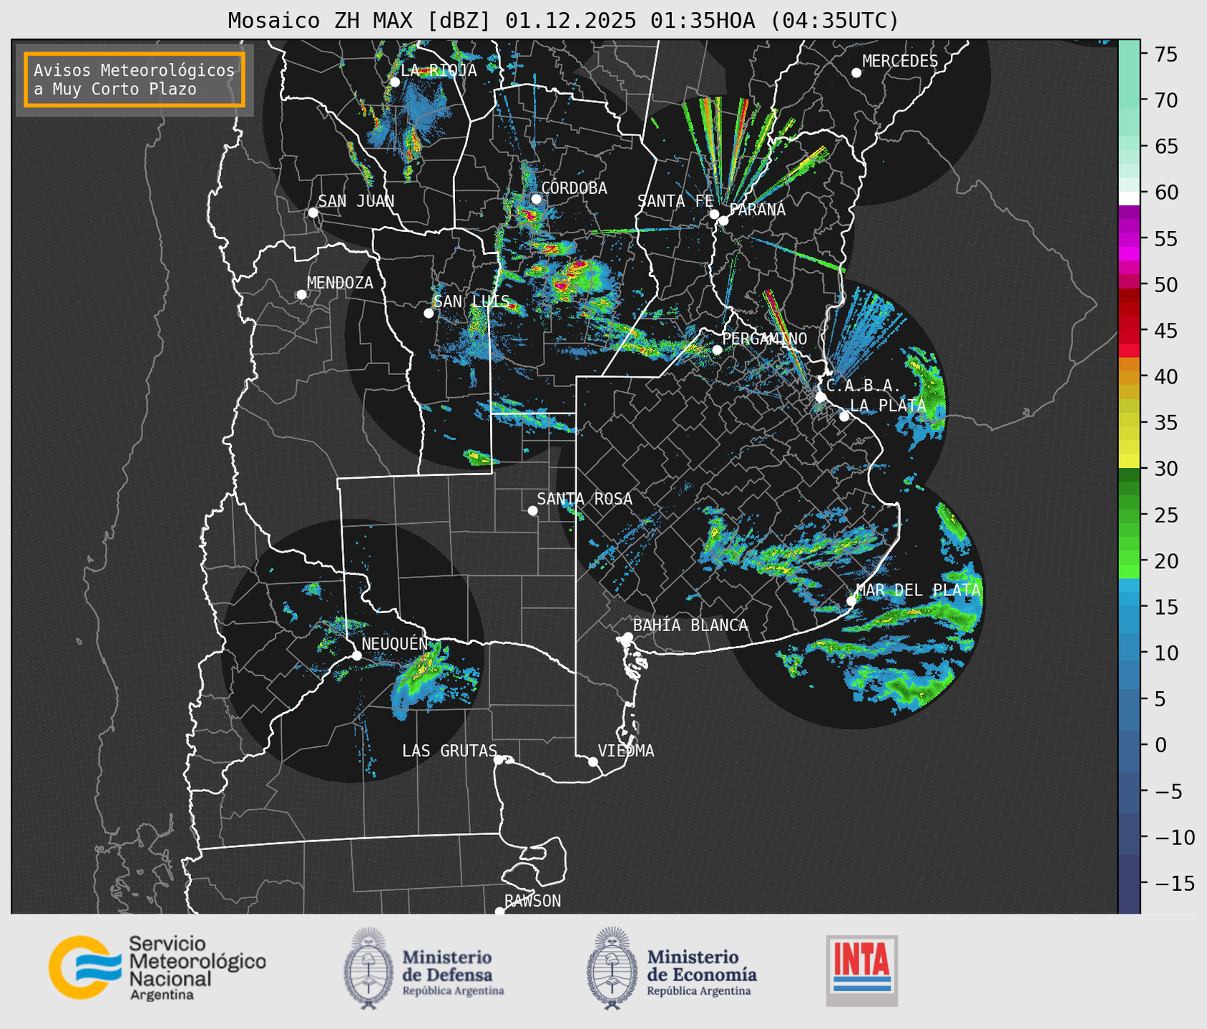Click the Bahía Blanca marker dot
Viewport: 1207px width, 1029px height.
pyautogui.click(x=627, y=637)
